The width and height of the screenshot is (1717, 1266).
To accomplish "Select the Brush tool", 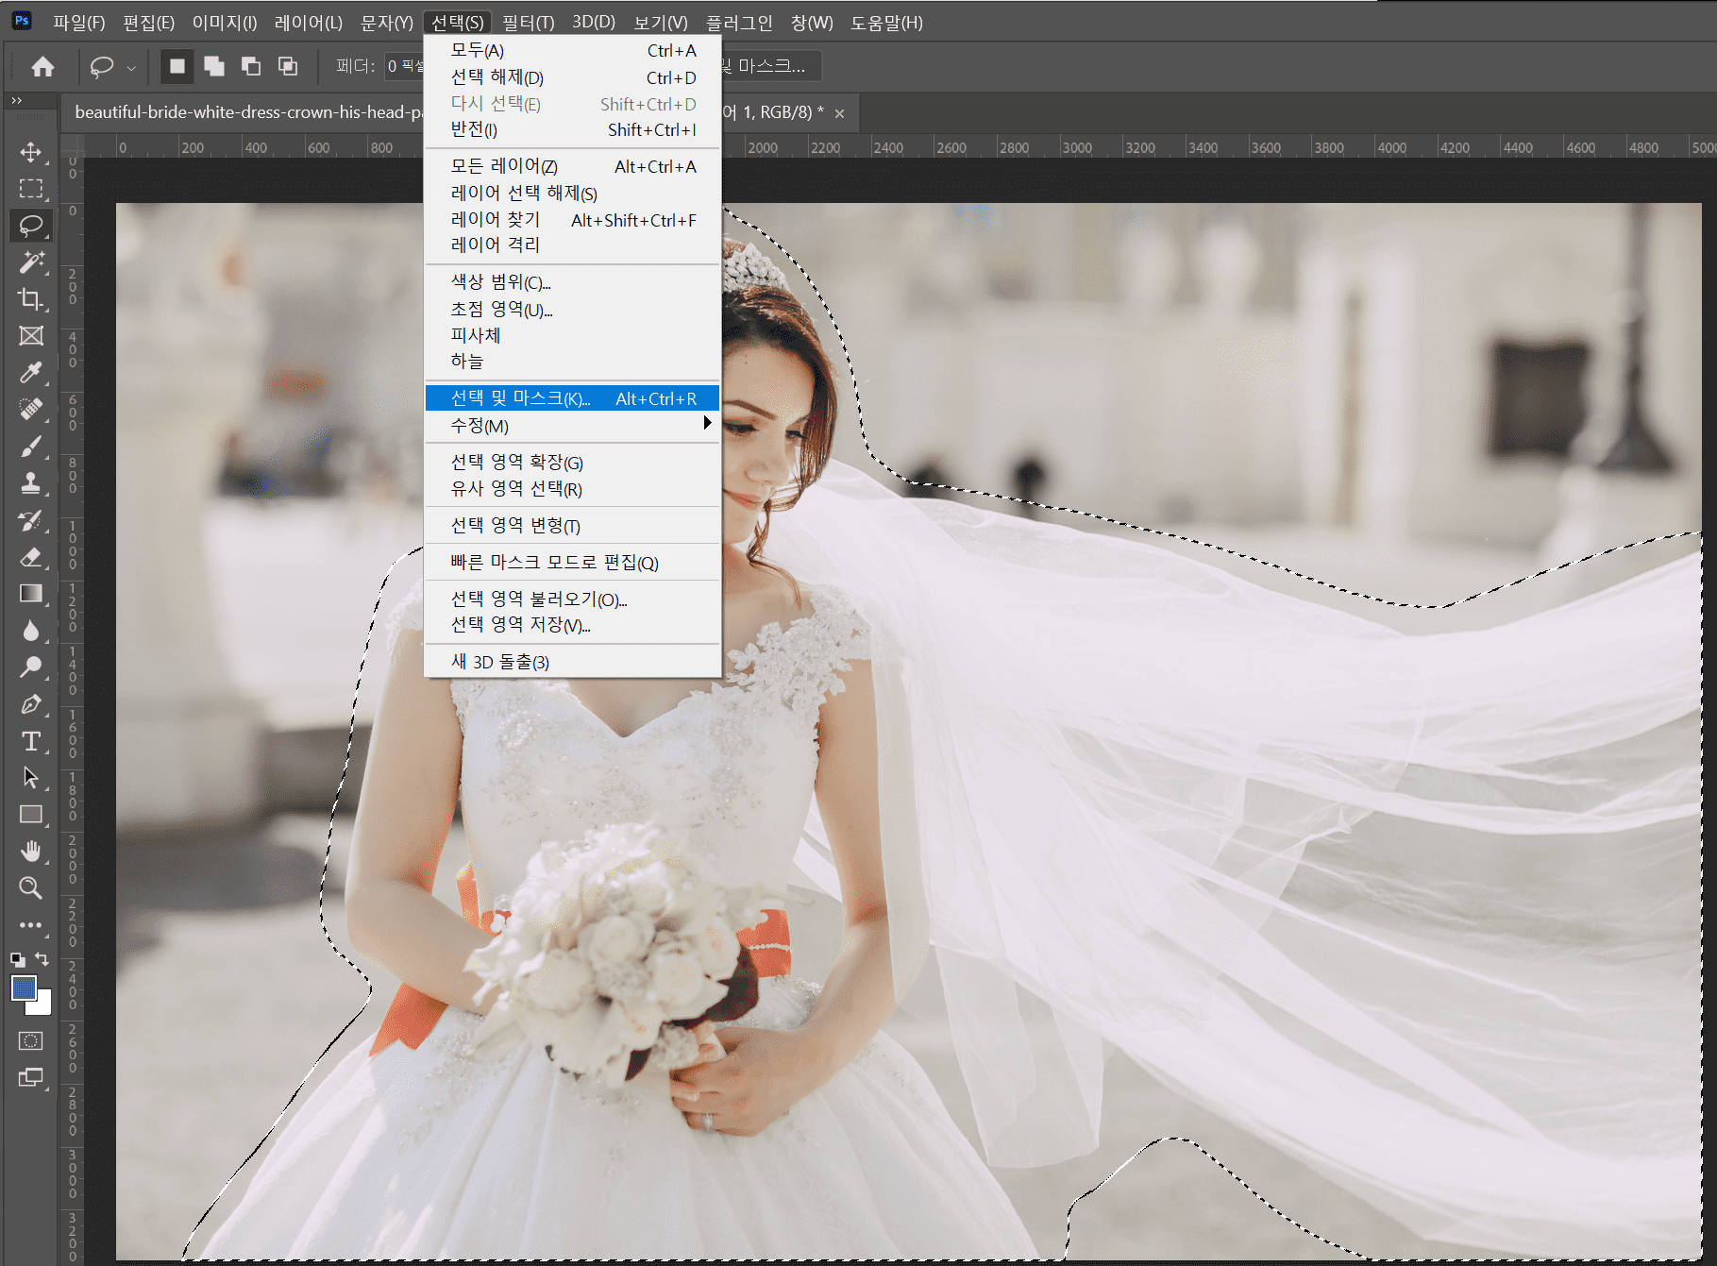I will [x=31, y=447].
